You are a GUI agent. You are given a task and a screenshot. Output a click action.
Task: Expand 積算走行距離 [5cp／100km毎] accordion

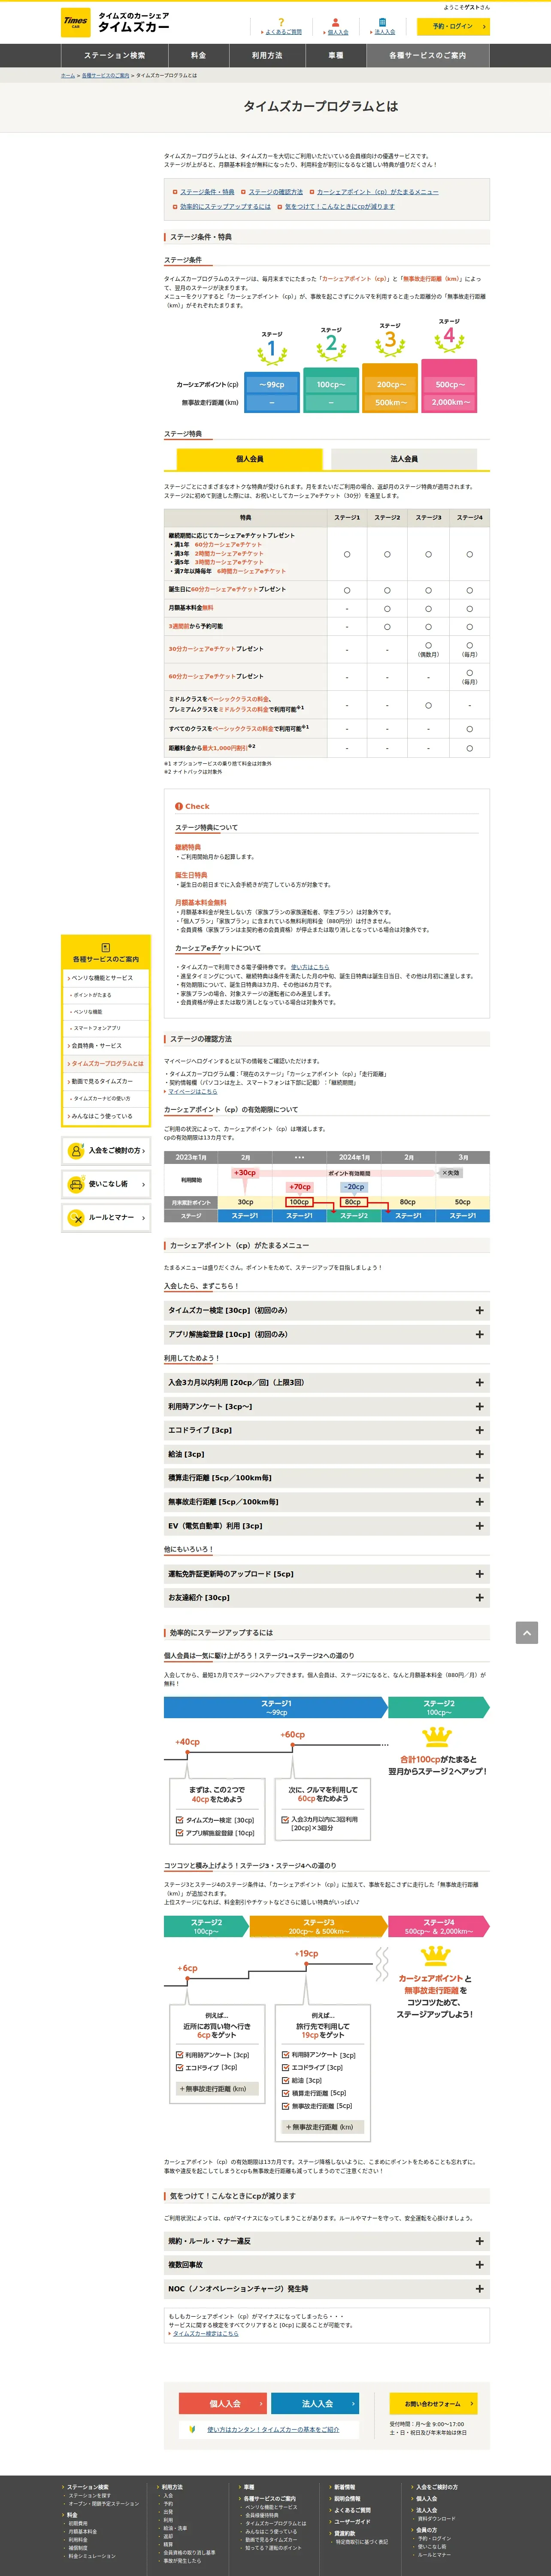coord(327,1478)
